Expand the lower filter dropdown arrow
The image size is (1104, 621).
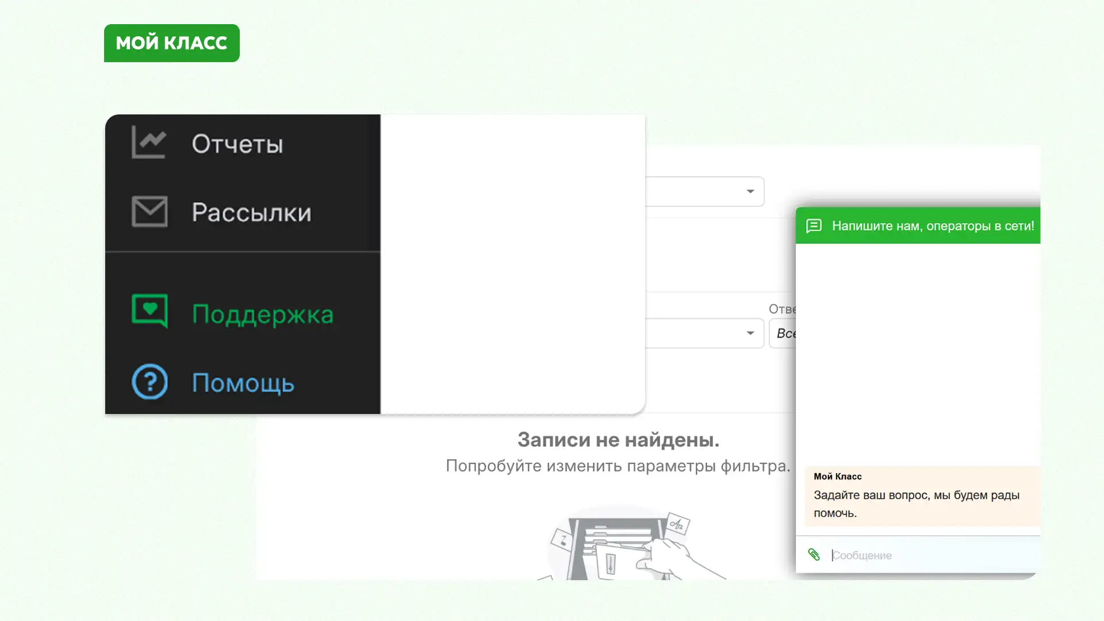pos(750,333)
